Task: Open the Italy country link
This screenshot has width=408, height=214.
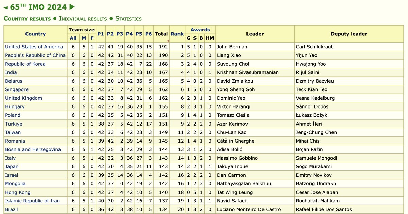Action: (x=10, y=158)
